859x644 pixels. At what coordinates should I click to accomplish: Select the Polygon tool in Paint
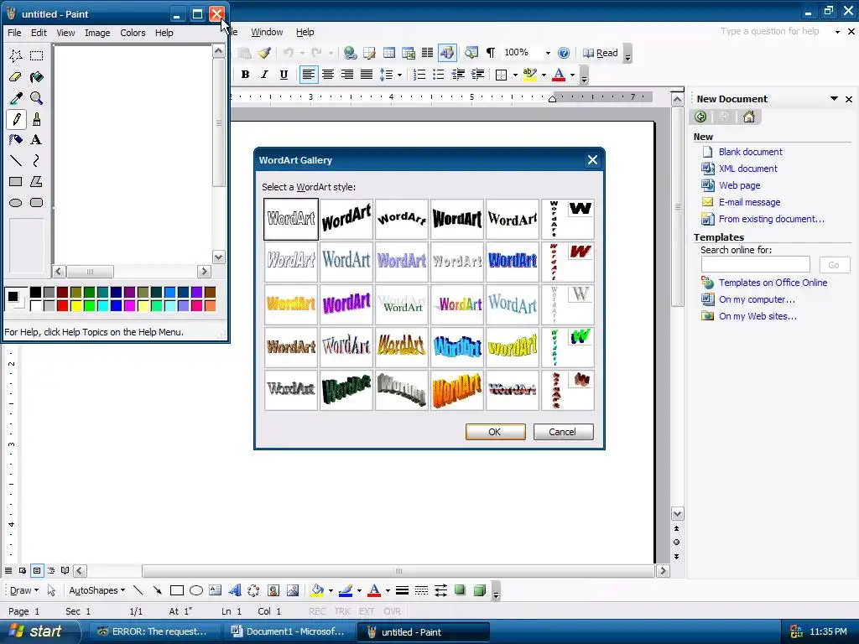pyautogui.click(x=36, y=181)
